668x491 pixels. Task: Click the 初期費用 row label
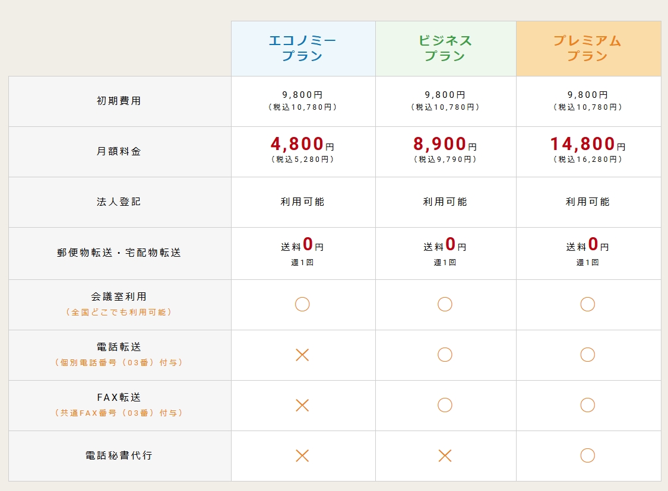(x=119, y=101)
